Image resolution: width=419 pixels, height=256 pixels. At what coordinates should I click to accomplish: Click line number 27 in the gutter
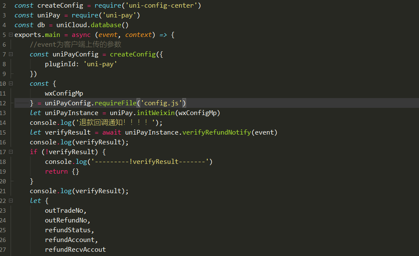point(3,250)
